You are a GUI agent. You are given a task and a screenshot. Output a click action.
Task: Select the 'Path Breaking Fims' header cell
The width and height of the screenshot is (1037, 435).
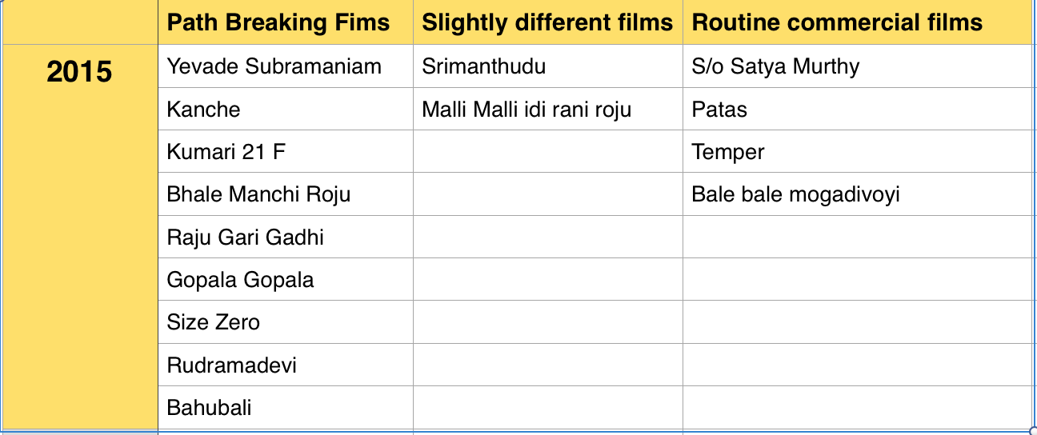pos(278,22)
